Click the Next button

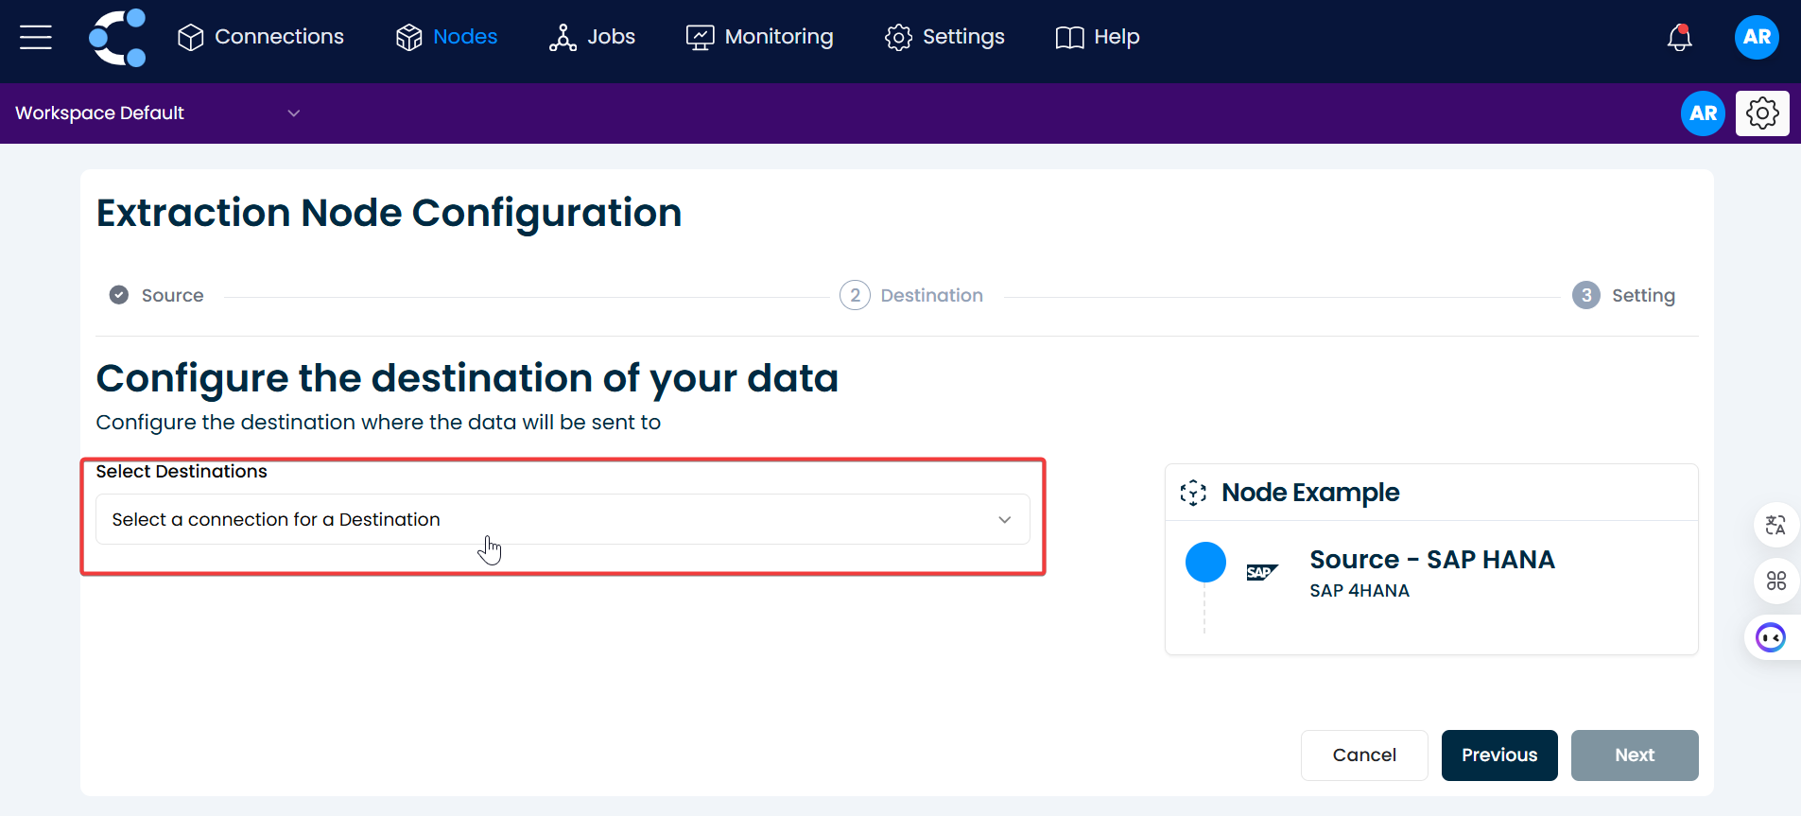1634,755
